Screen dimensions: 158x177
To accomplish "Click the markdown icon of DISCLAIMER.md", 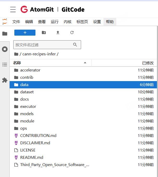I will (16, 143).
